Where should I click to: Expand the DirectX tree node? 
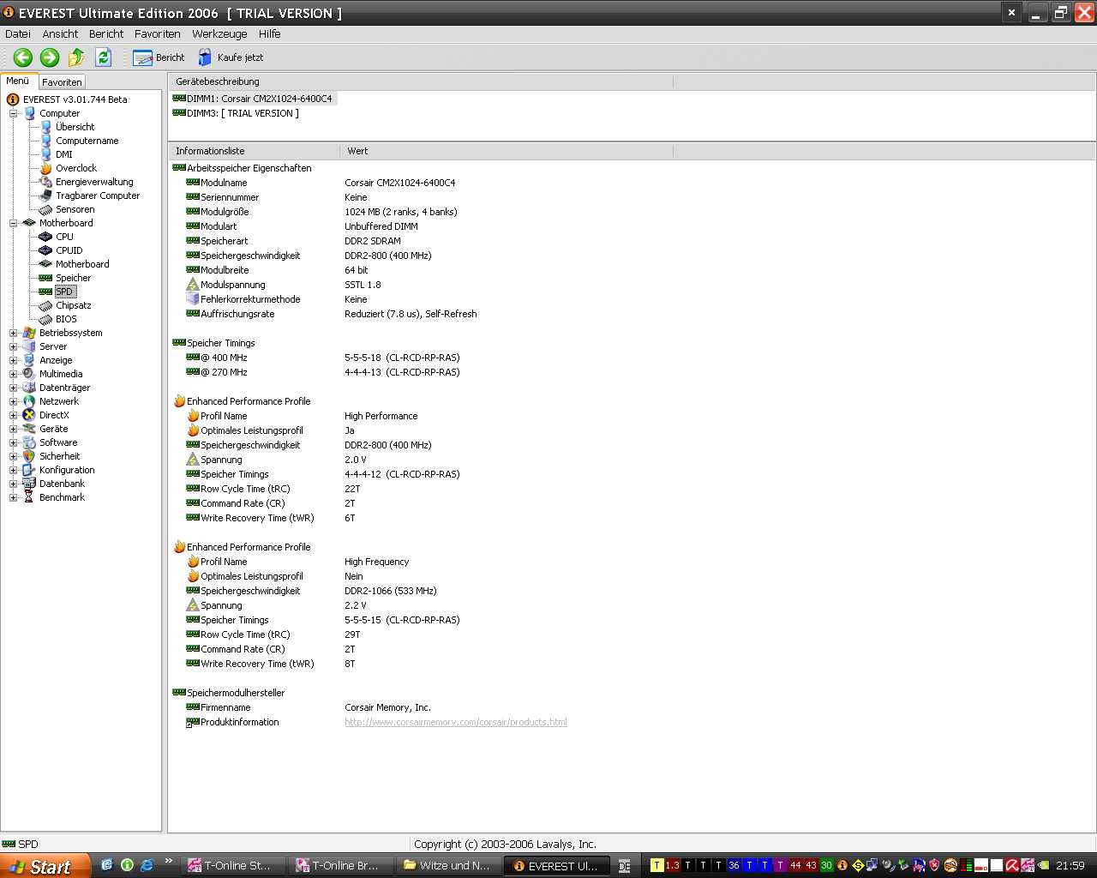click(14, 415)
